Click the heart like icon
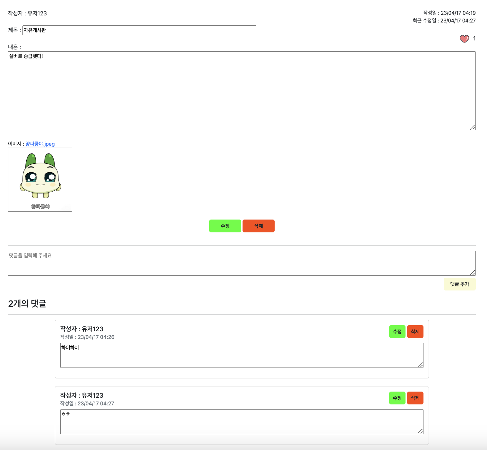 point(464,39)
